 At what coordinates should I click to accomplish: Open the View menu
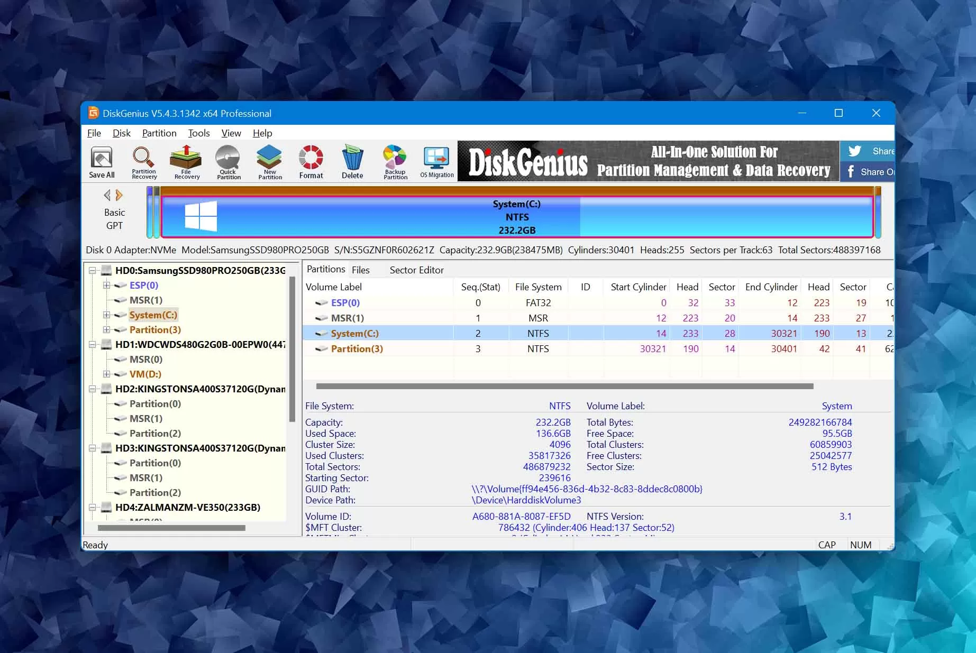[231, 133]
